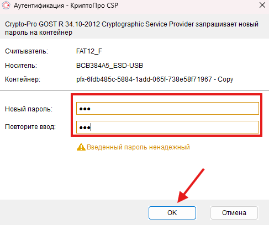Click the Носитель label
269x225 pixels.
pyautogui.click(x=21, y=66)
